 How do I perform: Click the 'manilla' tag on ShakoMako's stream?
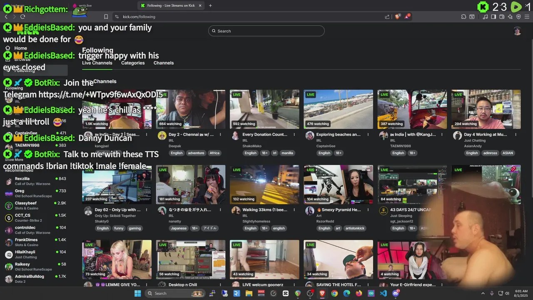tap(287, 153)
